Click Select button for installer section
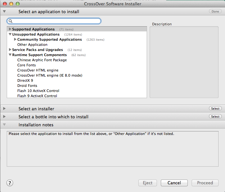The image size is (225, 192). click(215, 108)
